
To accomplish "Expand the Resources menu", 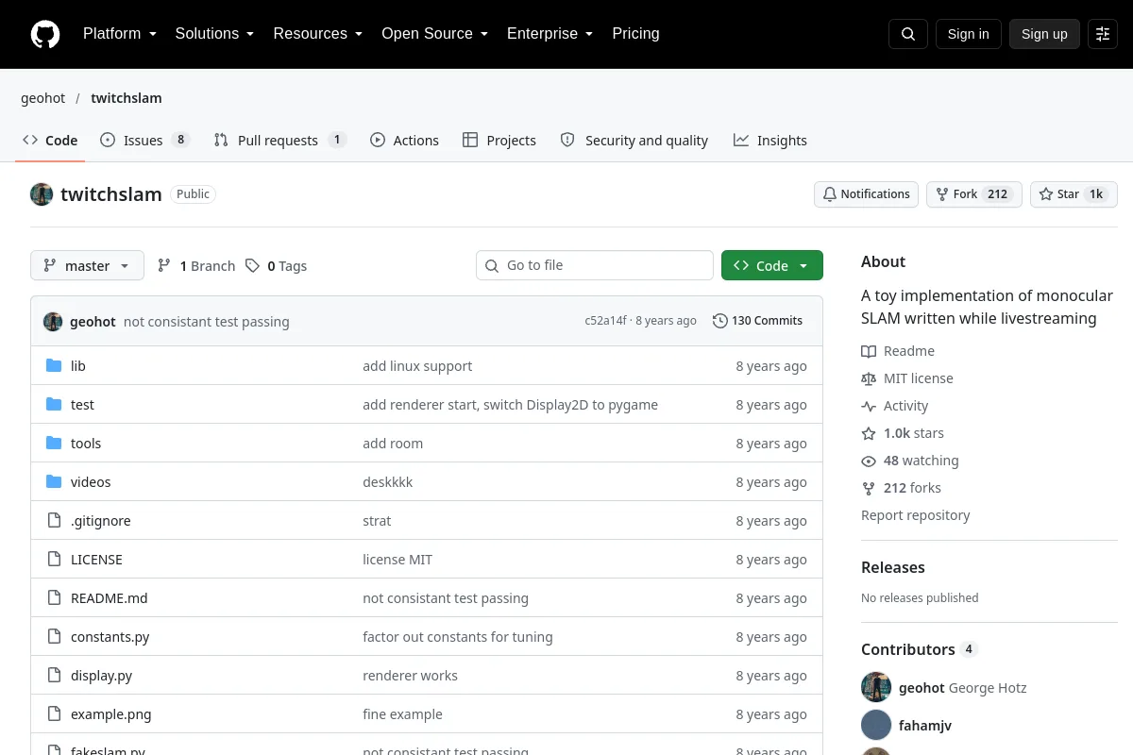I will [x=318, y=34].
